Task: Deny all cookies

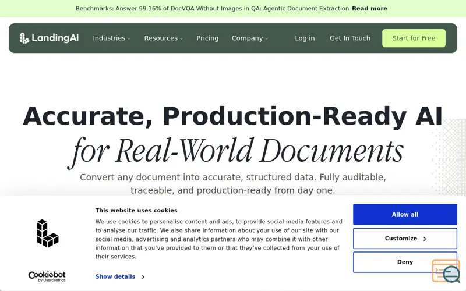Action: tap(405, 262)
